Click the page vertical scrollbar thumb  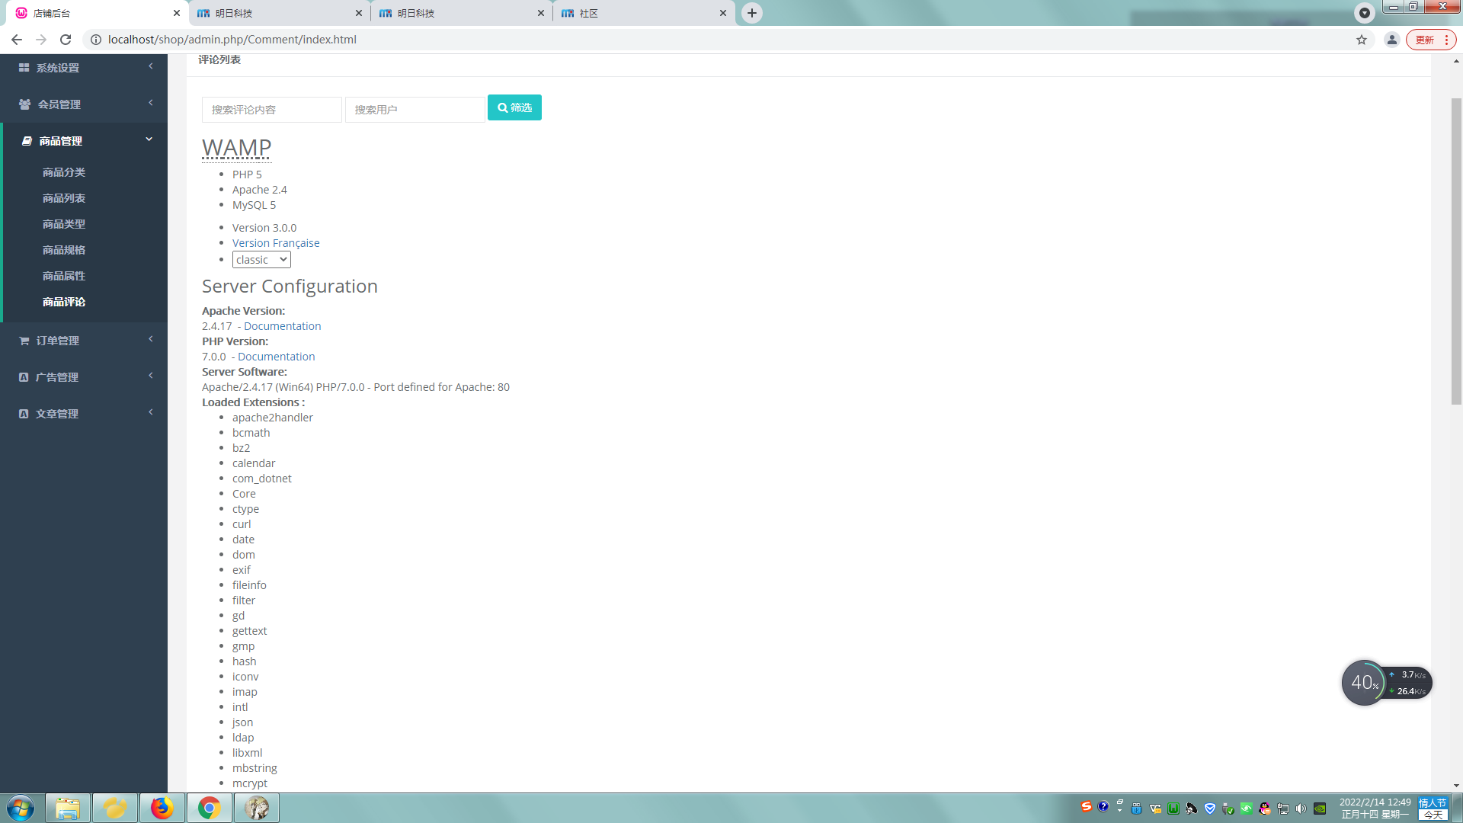pyautogui.click(x=1456, y=251)
